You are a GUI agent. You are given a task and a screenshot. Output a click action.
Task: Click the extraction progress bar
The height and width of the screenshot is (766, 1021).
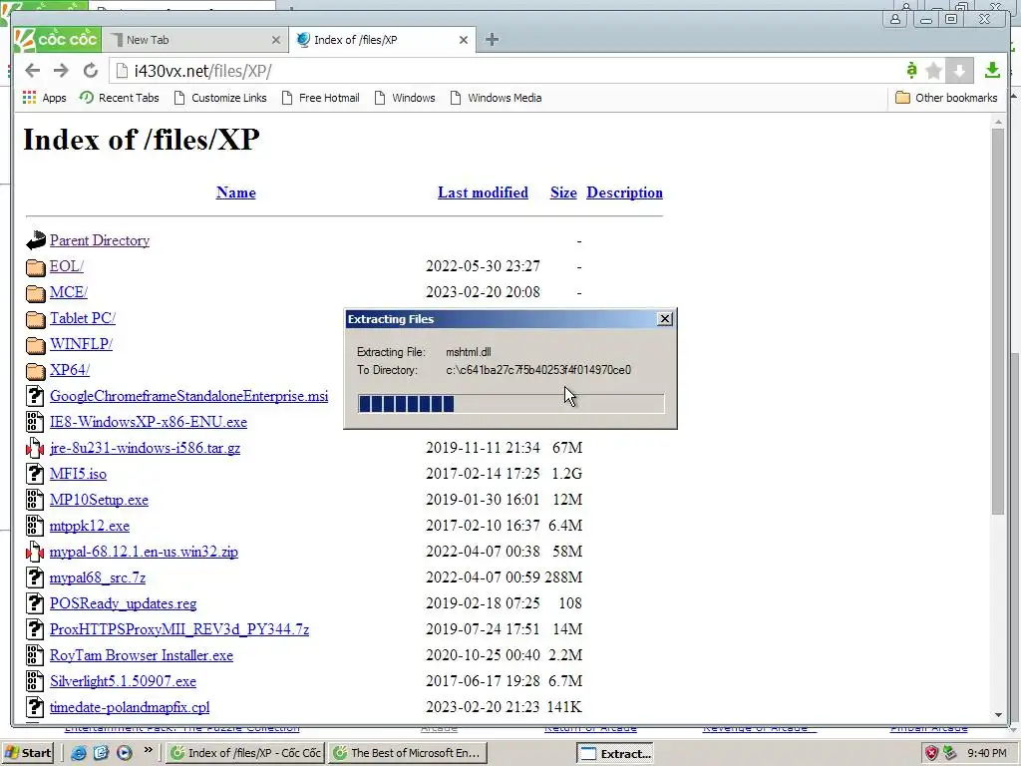pos(511,404)
